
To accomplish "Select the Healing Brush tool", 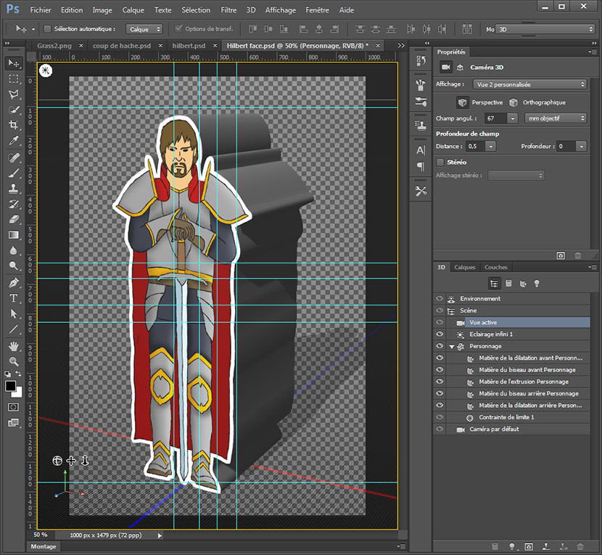I will coord(14,157).
